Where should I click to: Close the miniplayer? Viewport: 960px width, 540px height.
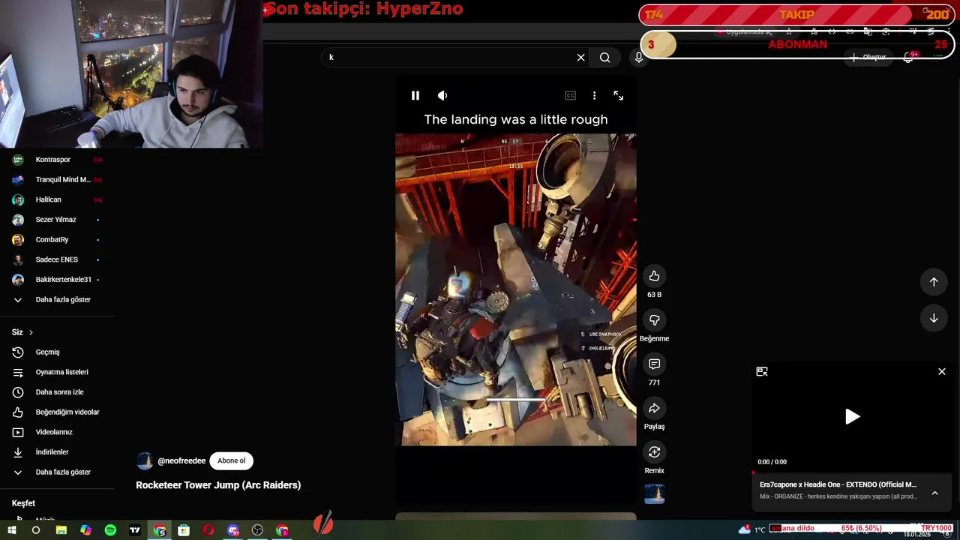point(942,371)
